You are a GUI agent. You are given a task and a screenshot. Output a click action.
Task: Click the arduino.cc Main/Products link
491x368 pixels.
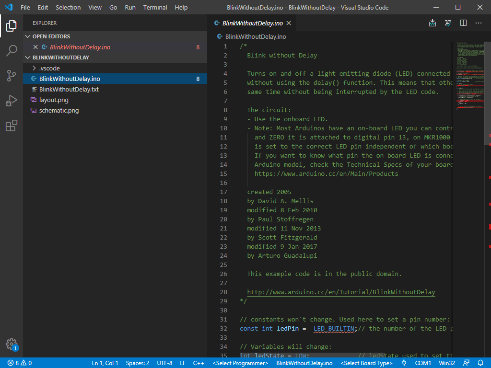point(326,173)
